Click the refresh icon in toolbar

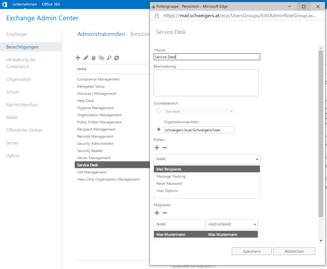coord(117,58)
